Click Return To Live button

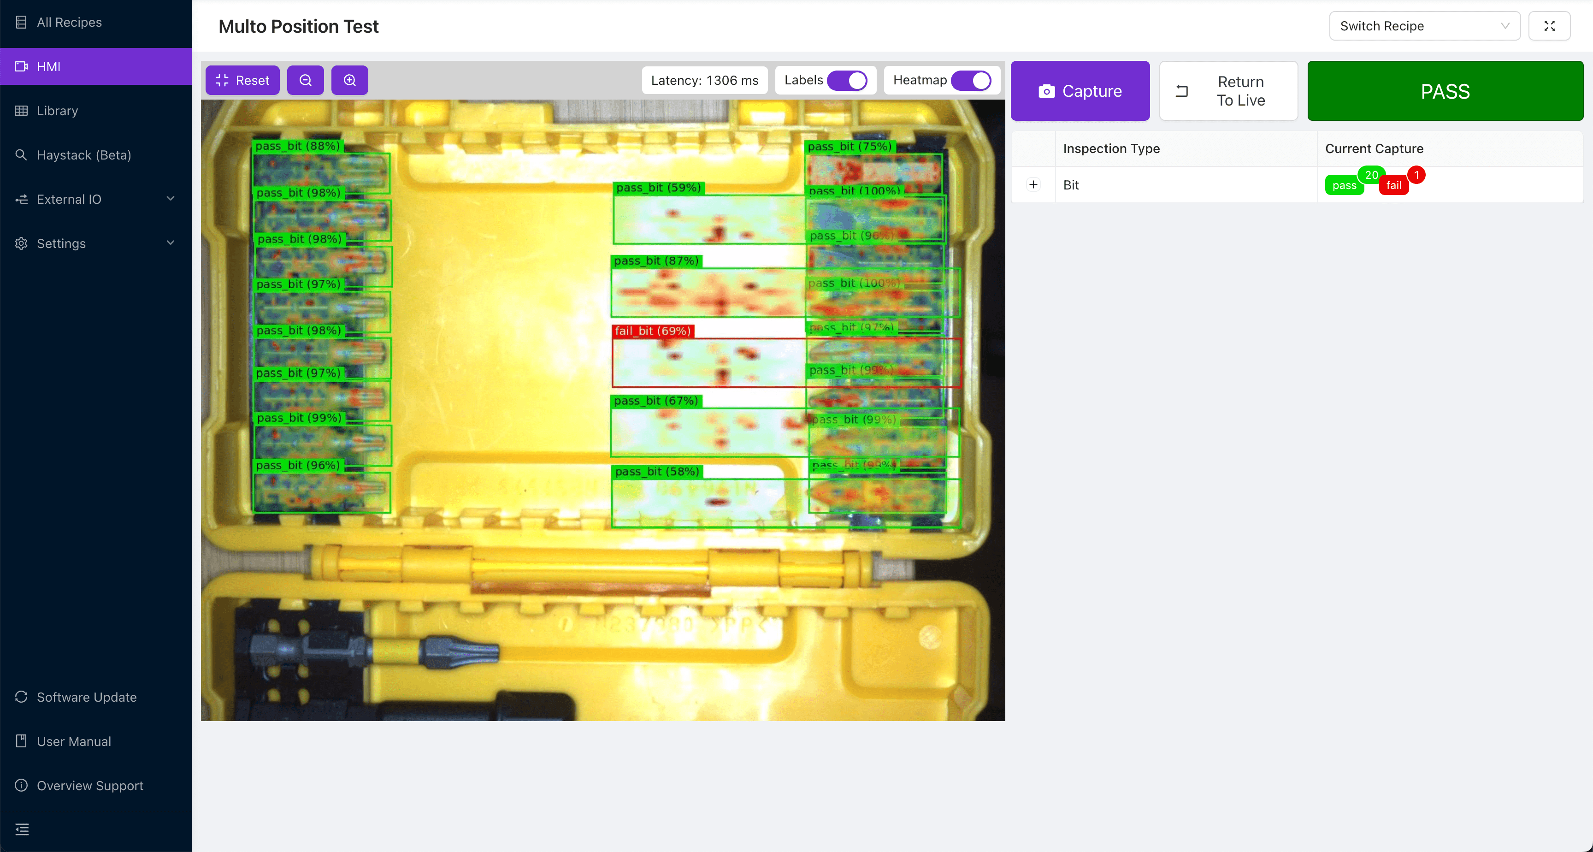point(1227,91)
